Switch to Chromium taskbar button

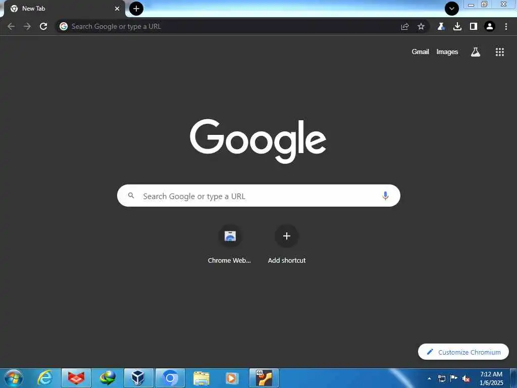170,378
